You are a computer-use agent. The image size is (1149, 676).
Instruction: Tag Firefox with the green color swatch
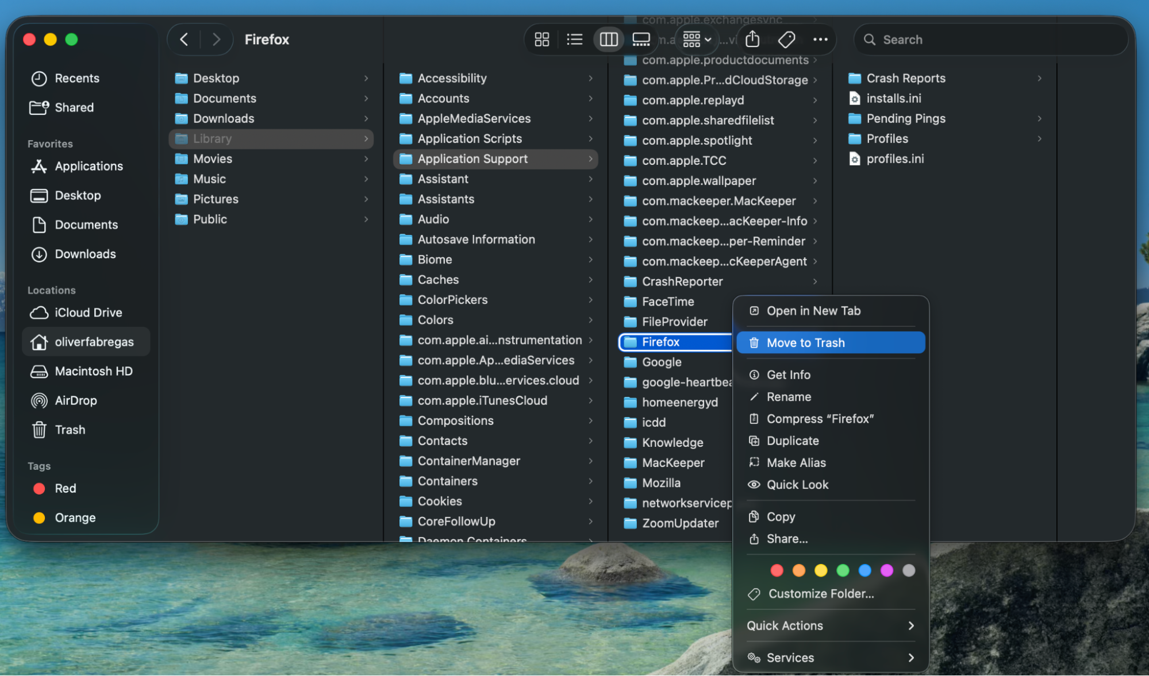[x=843, y=570]
